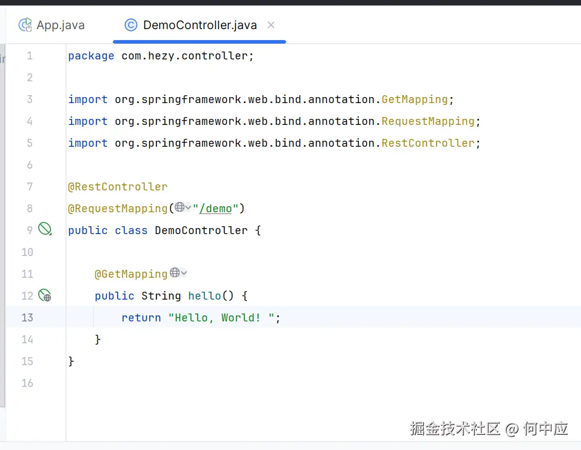Click line number 16 in the gutter

(x=27, y=383)
